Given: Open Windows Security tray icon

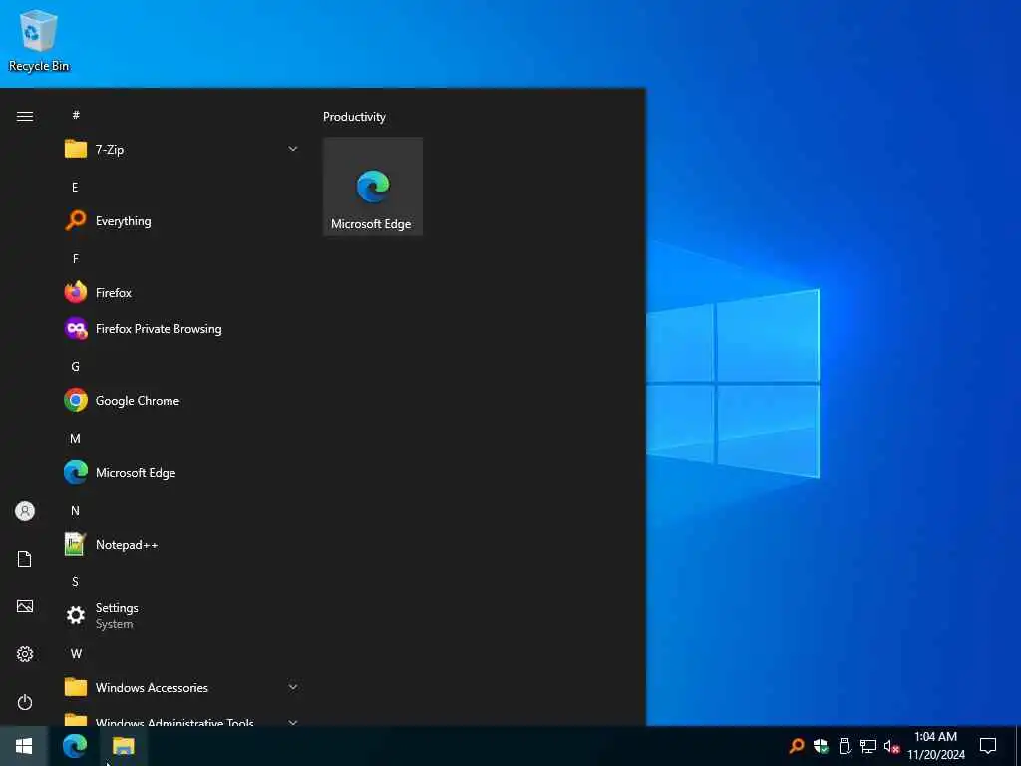Looking at the screenshot, I should click(x=821, y=746).
